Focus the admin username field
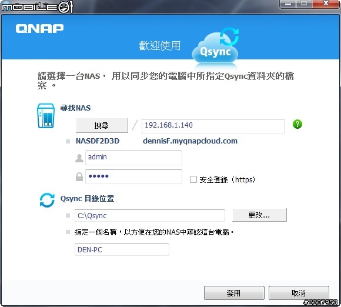 [133, 158]
